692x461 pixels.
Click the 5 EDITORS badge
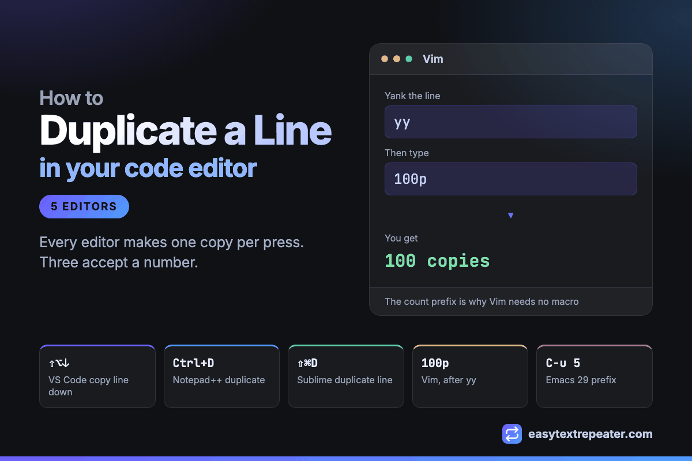(x=84, y=206)
